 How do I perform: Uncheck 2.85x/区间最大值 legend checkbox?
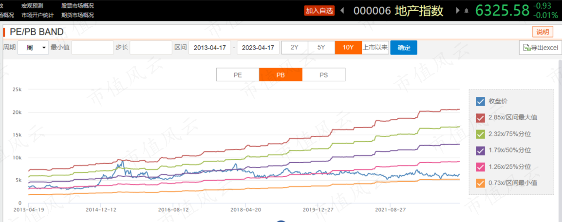coord(481,118)
